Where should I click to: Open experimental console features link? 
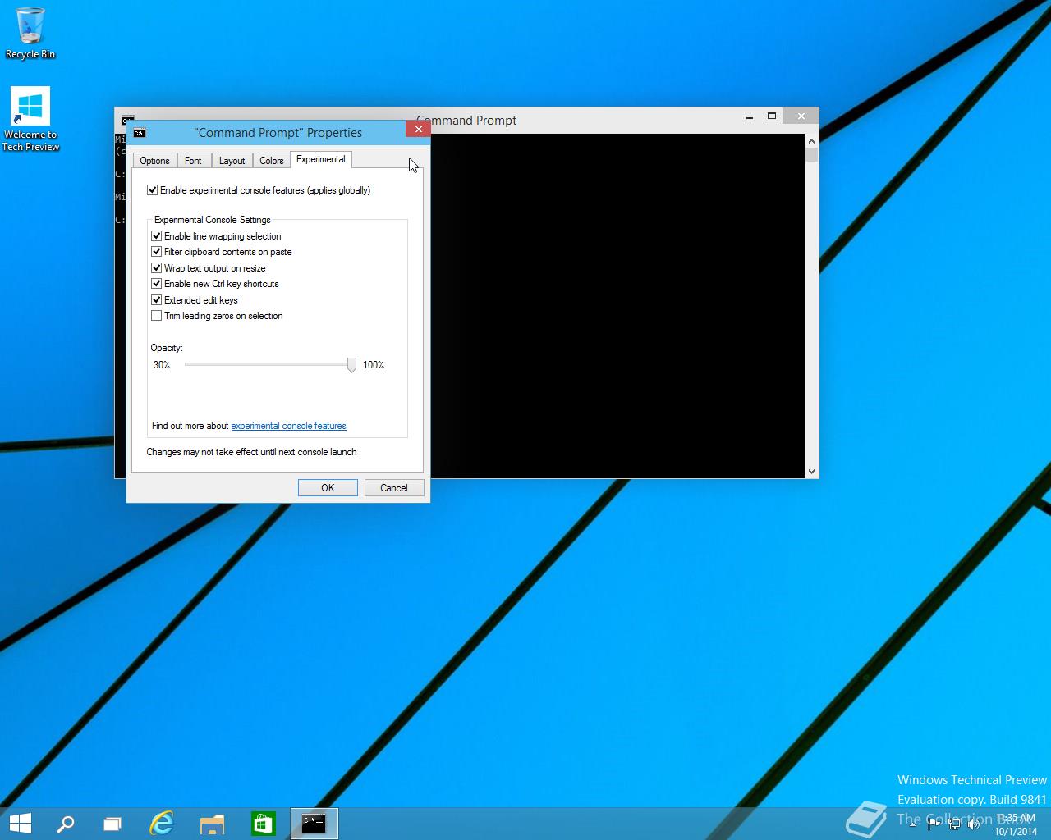click(288, 426)
